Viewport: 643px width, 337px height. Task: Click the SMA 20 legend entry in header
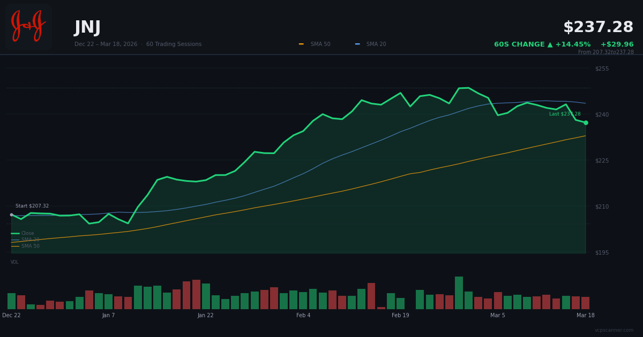371,44
